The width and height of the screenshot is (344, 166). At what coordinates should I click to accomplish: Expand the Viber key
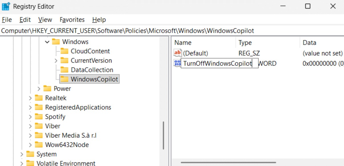(x=30, y=126)
